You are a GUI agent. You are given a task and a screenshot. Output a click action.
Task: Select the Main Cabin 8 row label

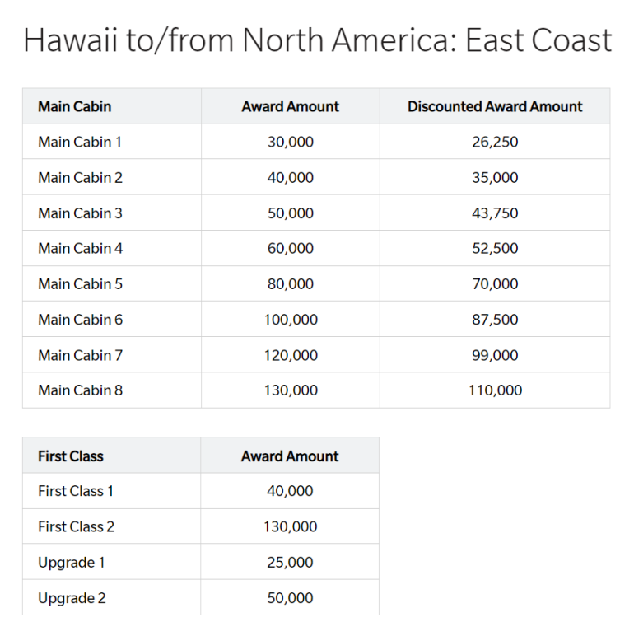click(80, 390)
